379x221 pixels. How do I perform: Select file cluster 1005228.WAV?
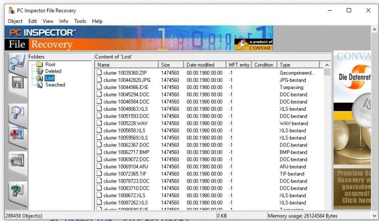[x=125, y=123]
